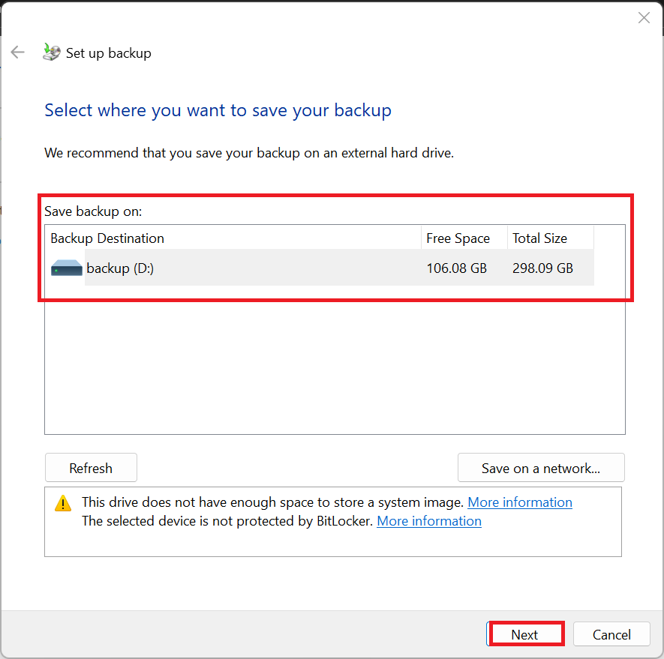Close the Set up backup window
664x659 pixels.
[x=644, y=18]
